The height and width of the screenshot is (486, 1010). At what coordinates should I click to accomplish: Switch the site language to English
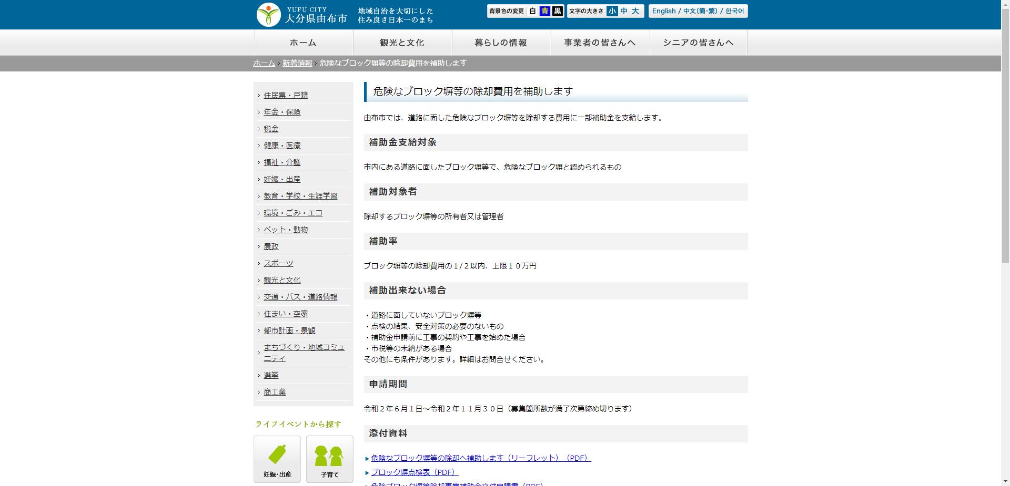pyautogui.click(x=663, y=11)
